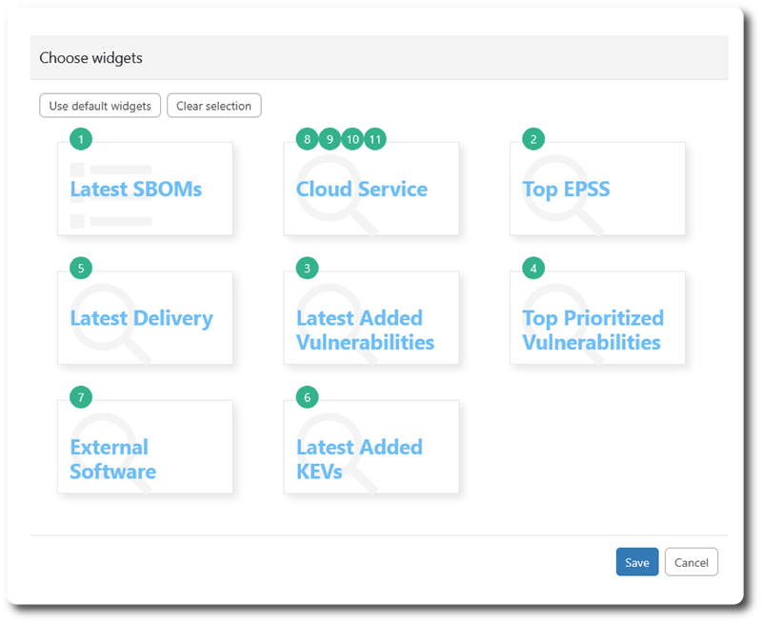This screenshot has height=623, width=762.
Task: Click the Choose widgets heading text
Action: (x=90, y=58)
